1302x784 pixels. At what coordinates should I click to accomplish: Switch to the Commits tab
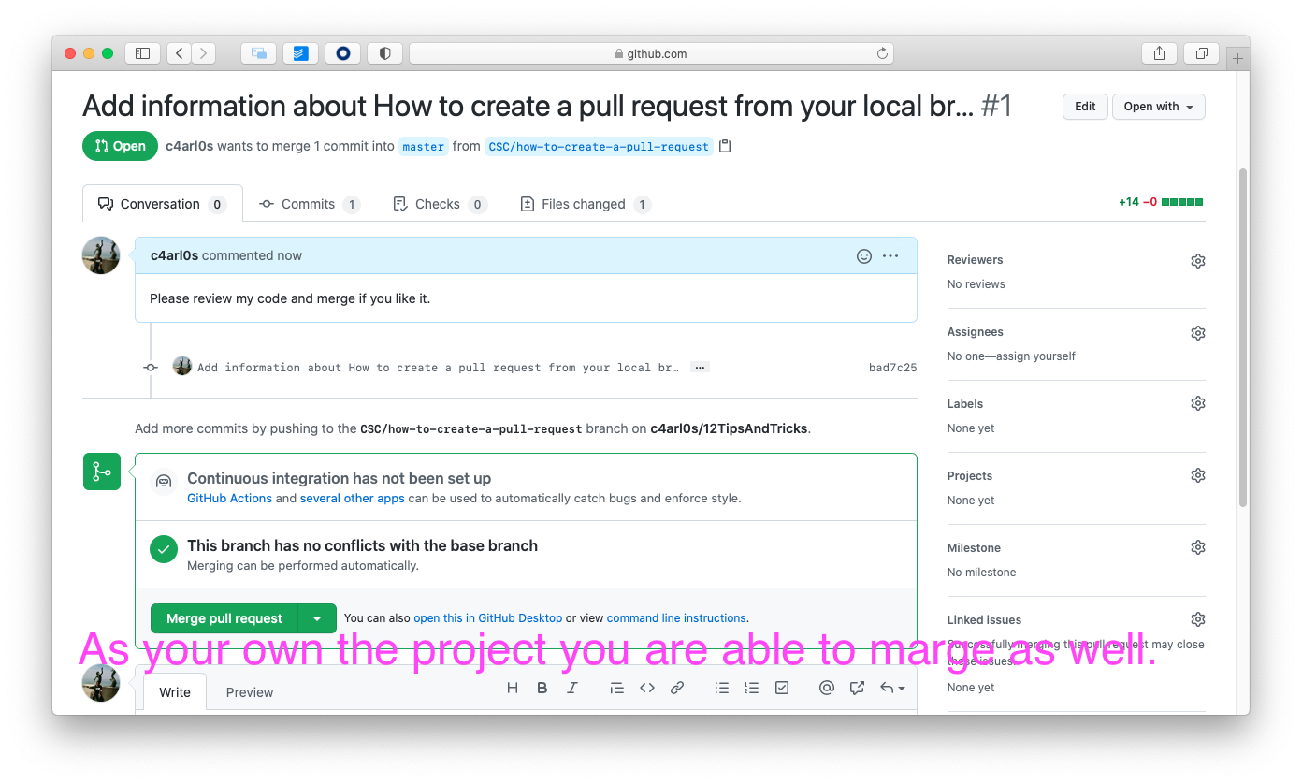[x=310, y=204]
